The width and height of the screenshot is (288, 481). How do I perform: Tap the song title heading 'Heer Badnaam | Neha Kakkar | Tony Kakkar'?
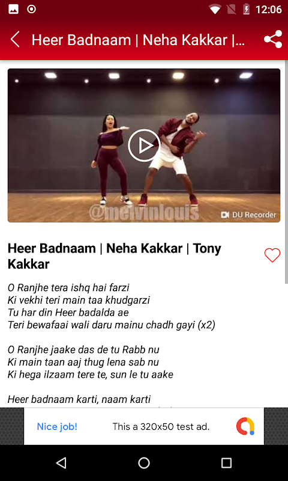click(x=115, y=256)
